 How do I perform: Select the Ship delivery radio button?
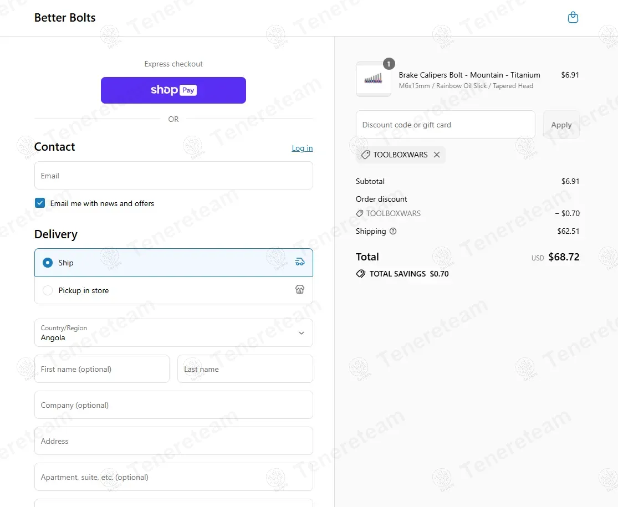coord(48,263)
